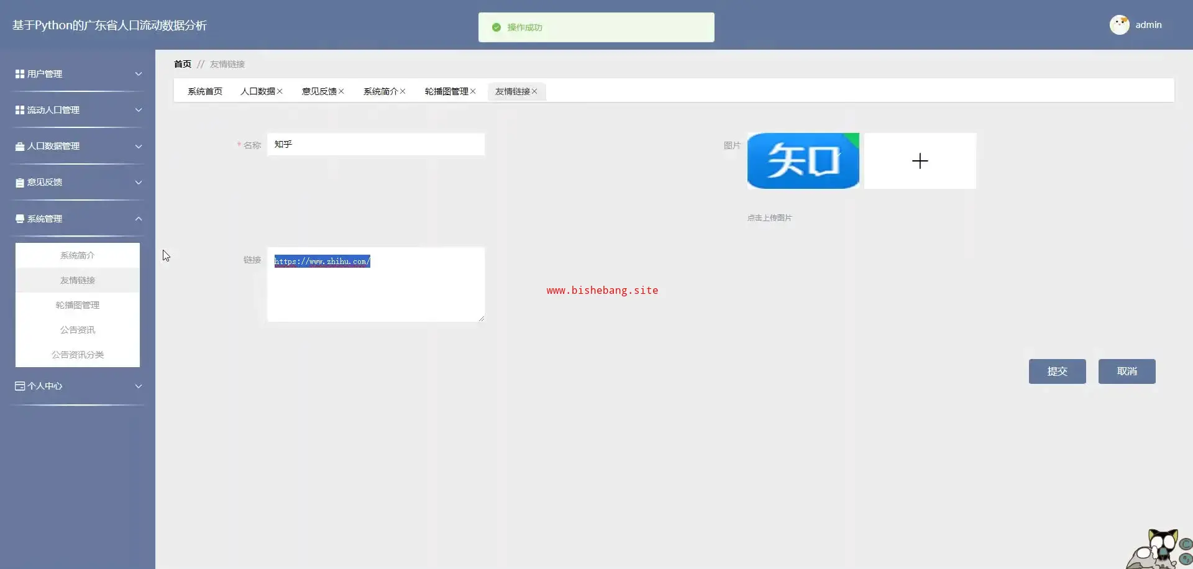Click the admin avatar image
1193x569 pixels.
(1120, 25)
